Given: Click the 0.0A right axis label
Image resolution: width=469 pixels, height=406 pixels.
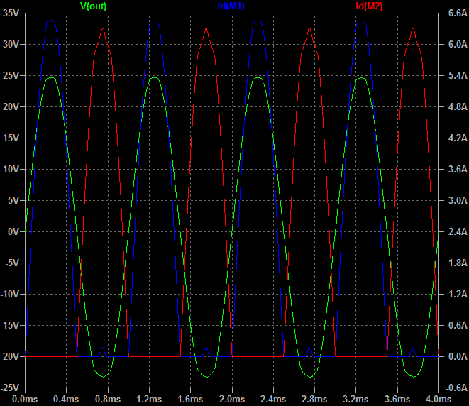Looking at the screenshot, I should coord(458,356).
